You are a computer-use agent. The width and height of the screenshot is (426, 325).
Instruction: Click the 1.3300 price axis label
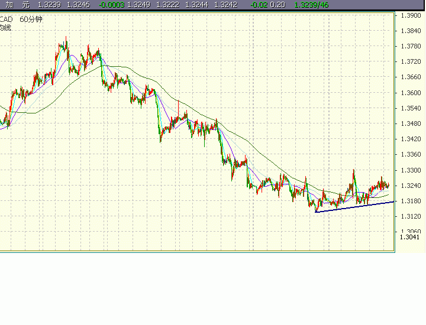411,170
